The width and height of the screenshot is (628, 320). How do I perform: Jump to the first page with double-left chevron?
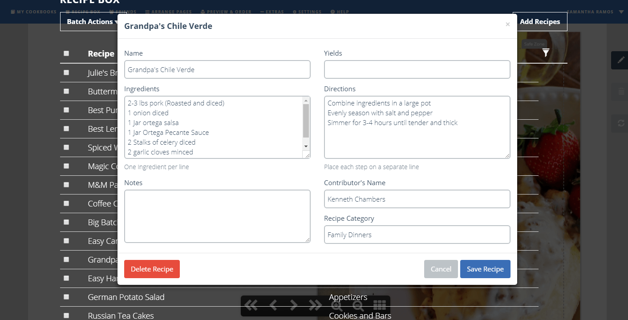[251, 306]
